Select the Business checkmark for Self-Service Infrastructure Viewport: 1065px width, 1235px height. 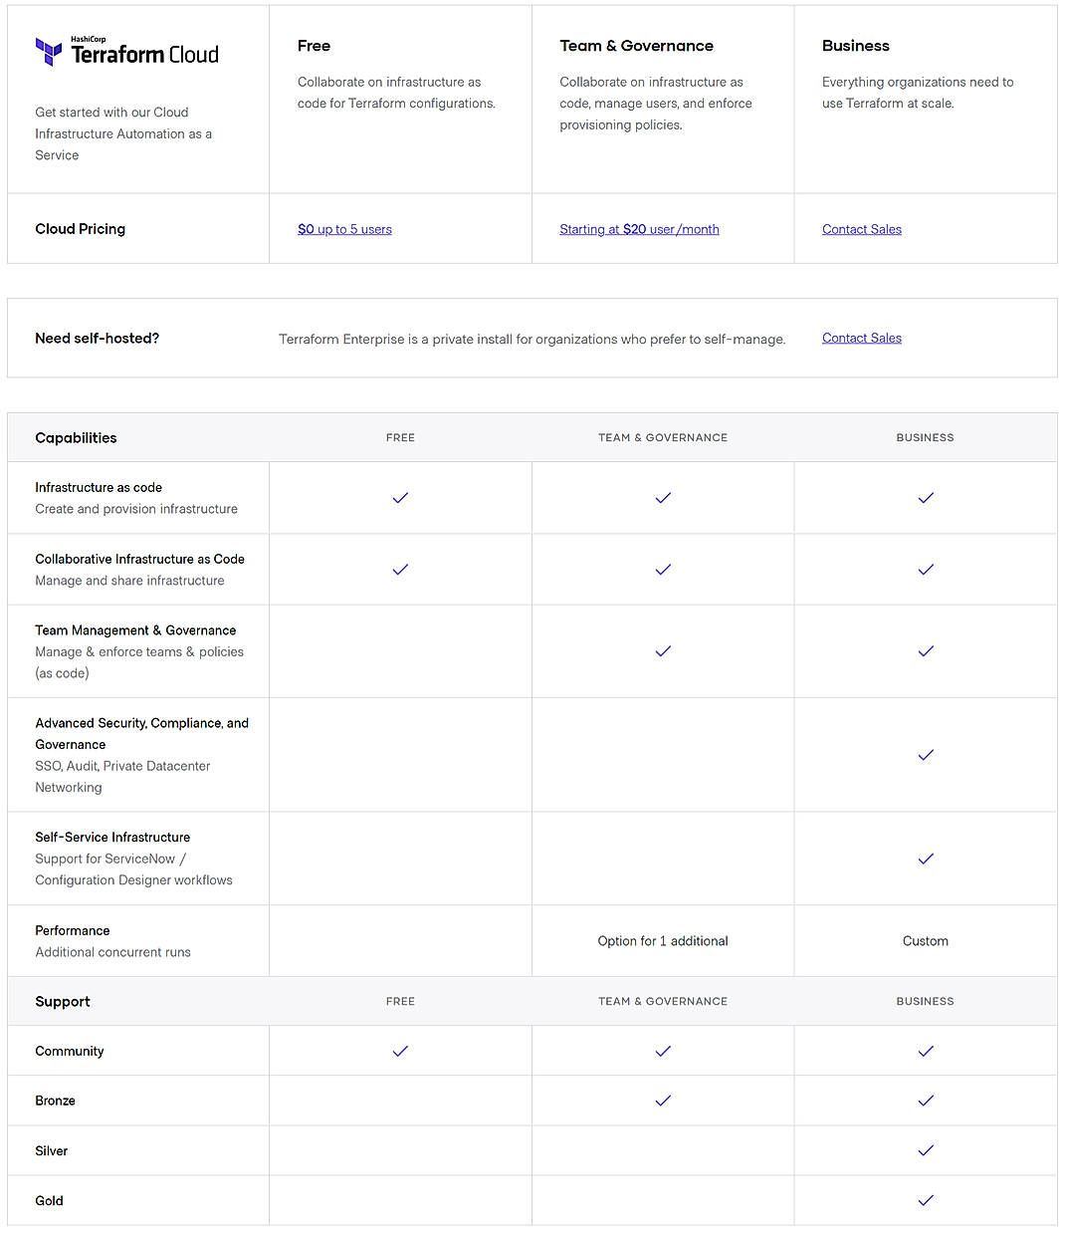925,859
